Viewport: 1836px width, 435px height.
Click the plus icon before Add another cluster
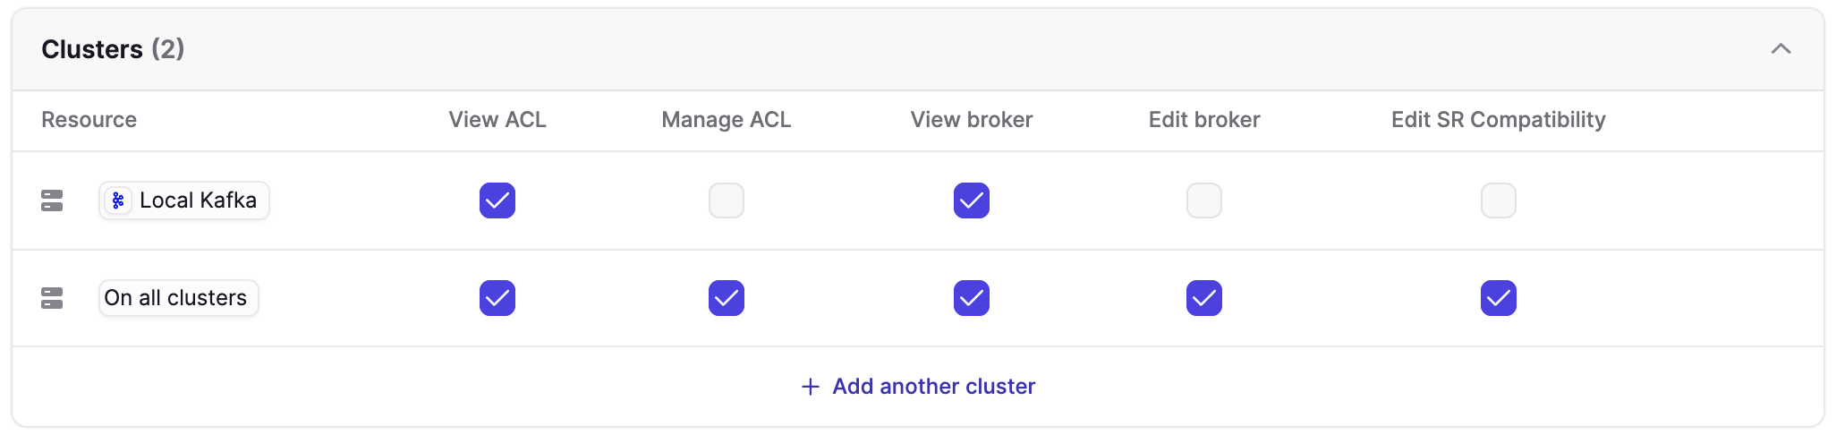(811, 387)
